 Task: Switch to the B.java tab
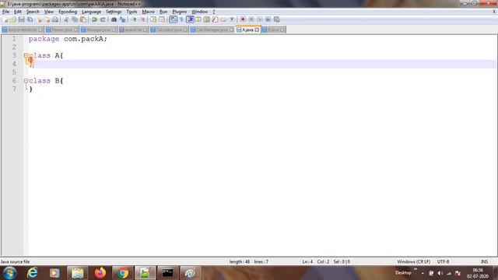pyautogui.click(x=273, y=30)
